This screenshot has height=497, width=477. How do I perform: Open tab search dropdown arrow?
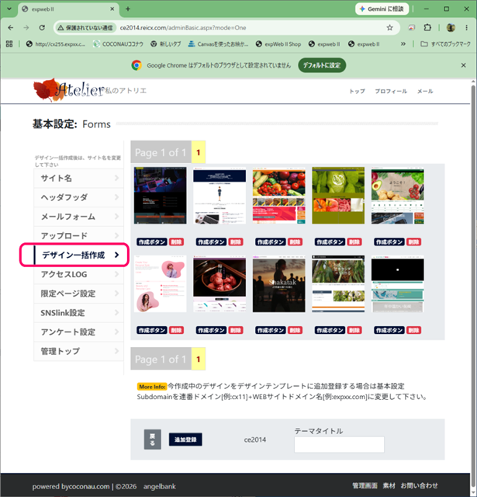point(9,9)
